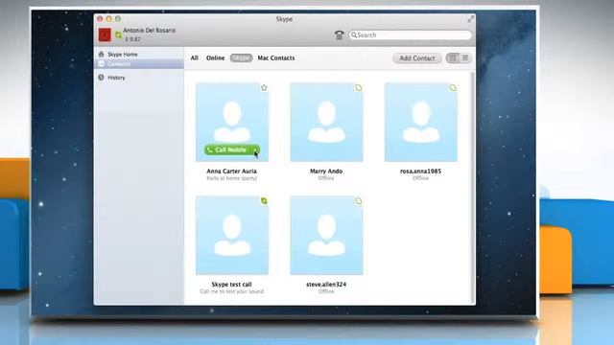Viewport: 614px width, 345px height.
Task: Click the 'Marry Ando' name label
Action: point(326,171)
